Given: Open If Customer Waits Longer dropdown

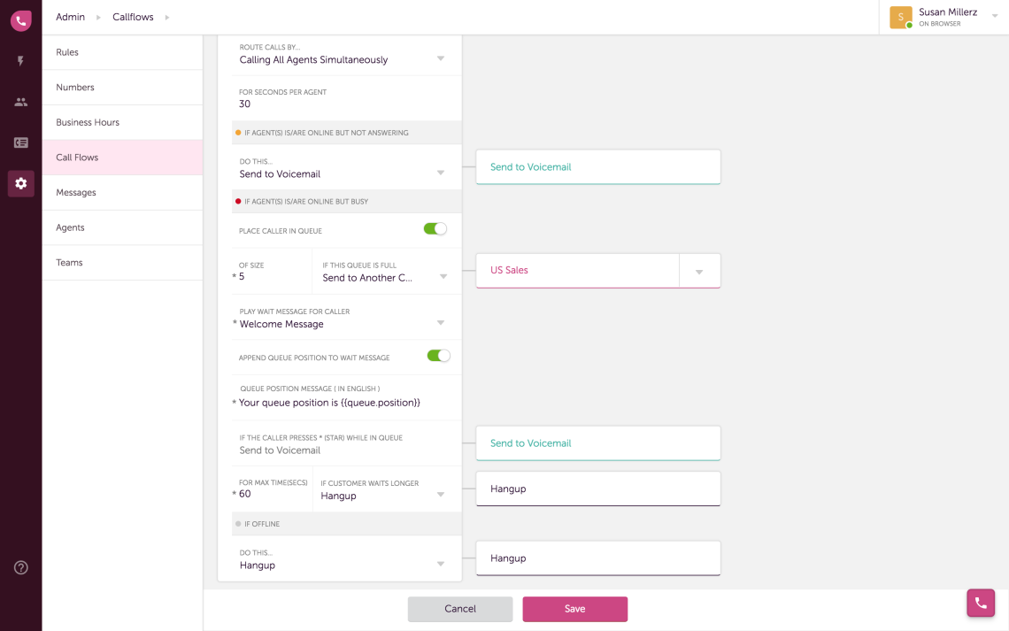Looking at the screenshot, I should (x=441, y=495).
